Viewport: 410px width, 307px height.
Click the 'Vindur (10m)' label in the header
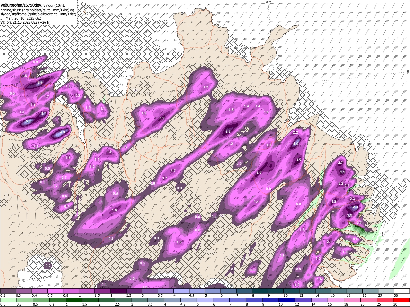click(54, 5)
